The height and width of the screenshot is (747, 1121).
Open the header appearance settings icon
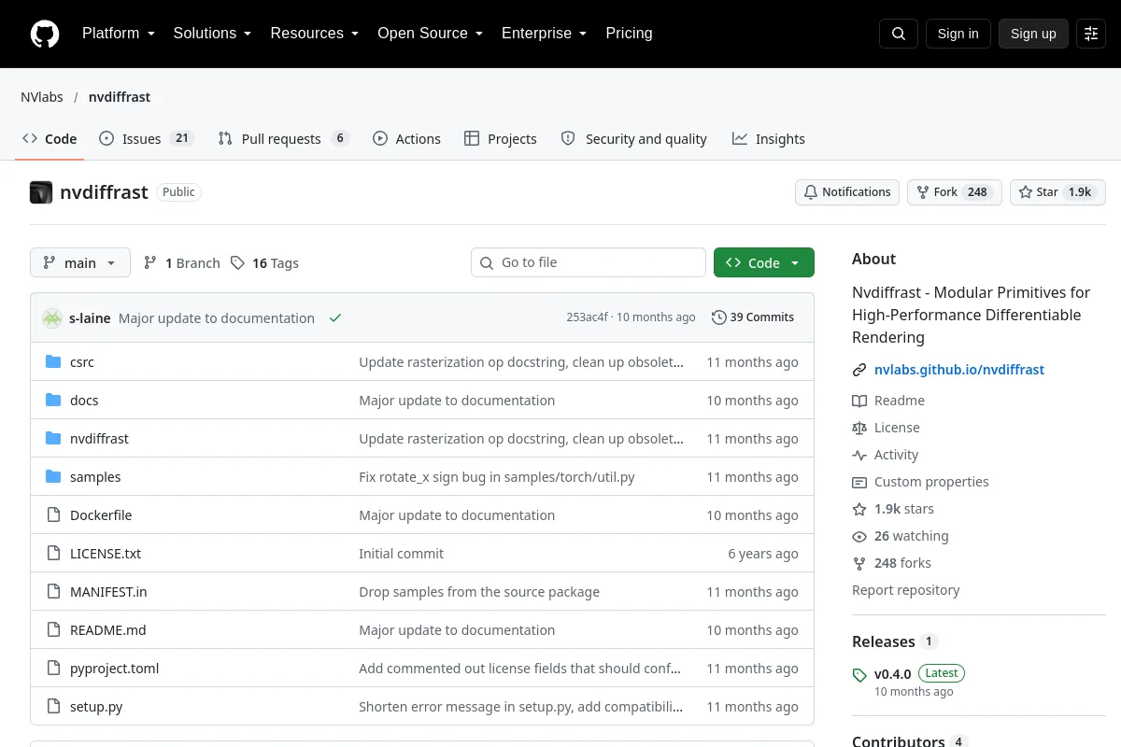[1091, 34]
